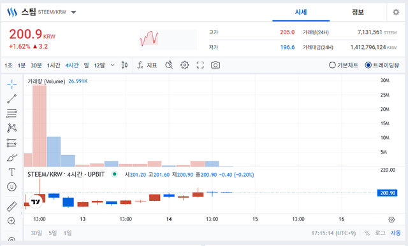Image resolution: width=408 pixels, height=246 pixels.
Task: Click the 7,131,561 volume value
Action: (x=370, y=32)
